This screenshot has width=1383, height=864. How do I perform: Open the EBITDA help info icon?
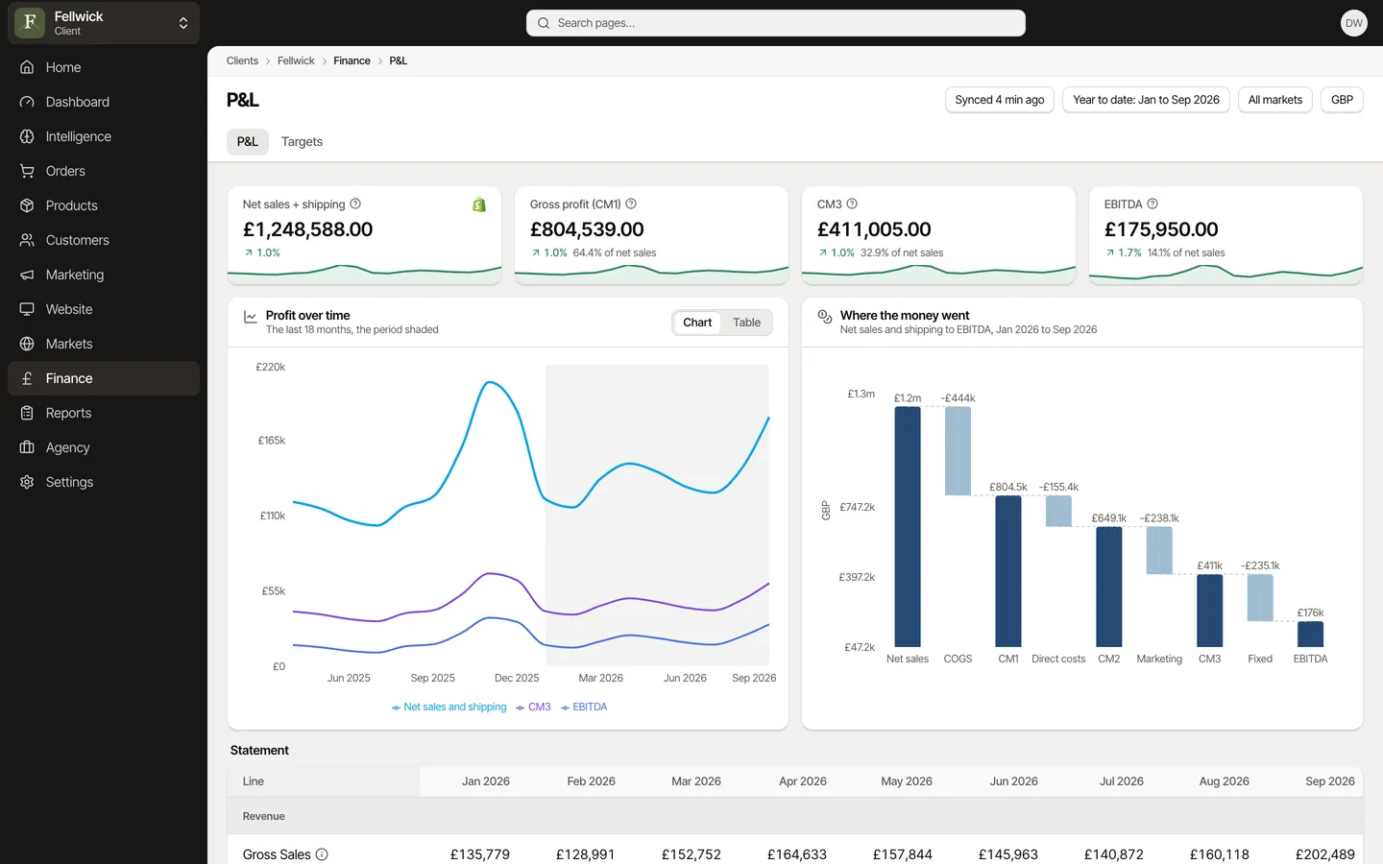pyautogui.click(x=1152, y=204)
